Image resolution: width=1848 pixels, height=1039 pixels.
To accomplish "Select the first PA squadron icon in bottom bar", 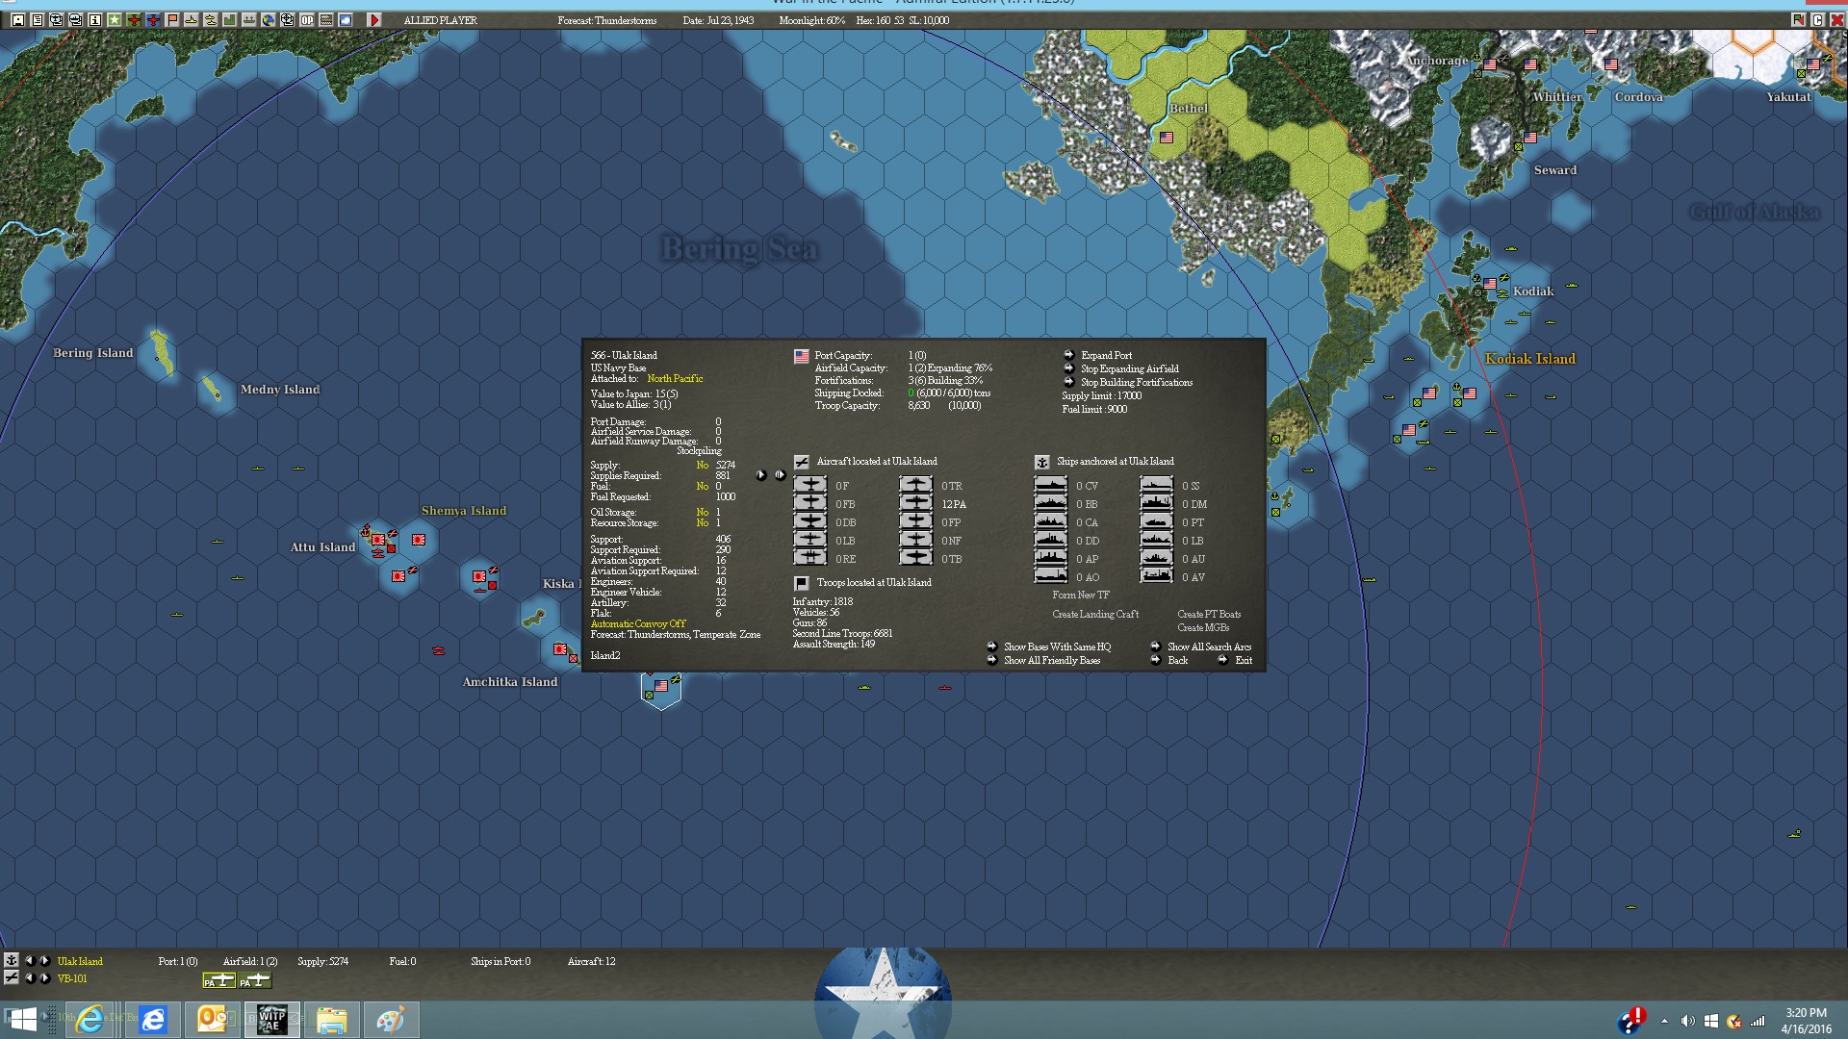I will pos(218,980).
